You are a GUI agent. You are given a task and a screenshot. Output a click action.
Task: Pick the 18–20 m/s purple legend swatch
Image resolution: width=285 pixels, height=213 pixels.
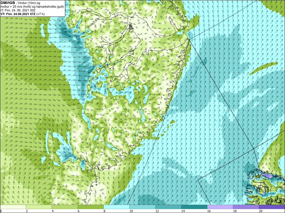(x=246, y=207)
